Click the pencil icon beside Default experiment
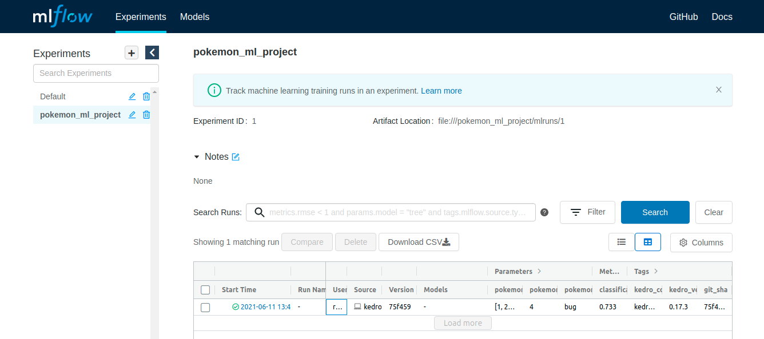Image resolution: width=764 pixels, height=339 pixels. 132,96
